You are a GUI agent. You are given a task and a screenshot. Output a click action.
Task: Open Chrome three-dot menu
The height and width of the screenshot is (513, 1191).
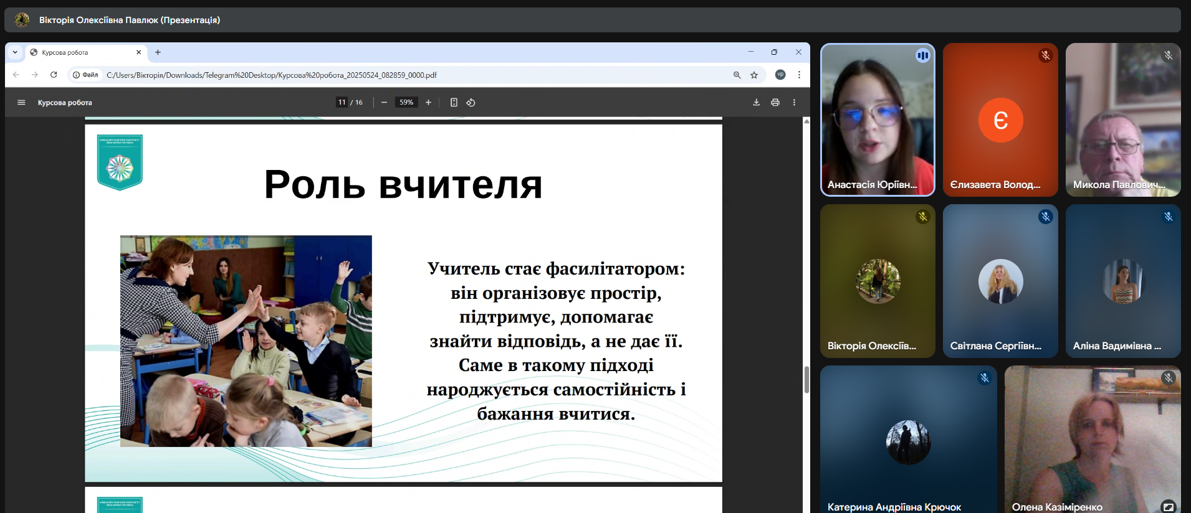799,75
